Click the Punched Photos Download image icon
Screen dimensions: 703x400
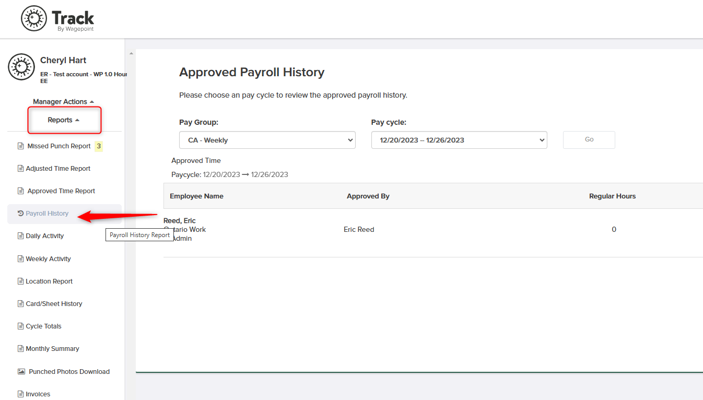coord(21,372)
